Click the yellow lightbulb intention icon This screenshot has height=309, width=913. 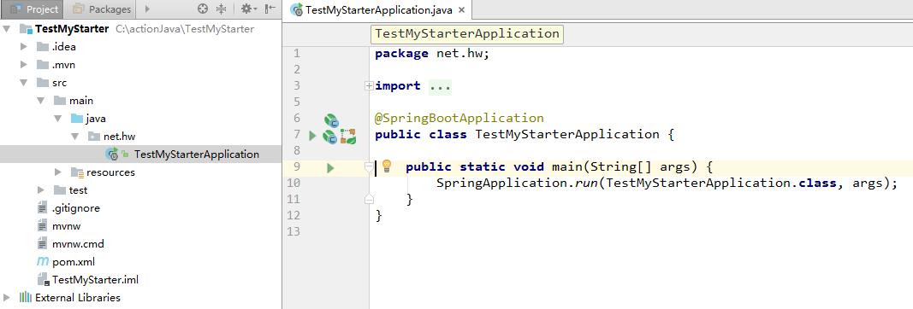point(387,166)
